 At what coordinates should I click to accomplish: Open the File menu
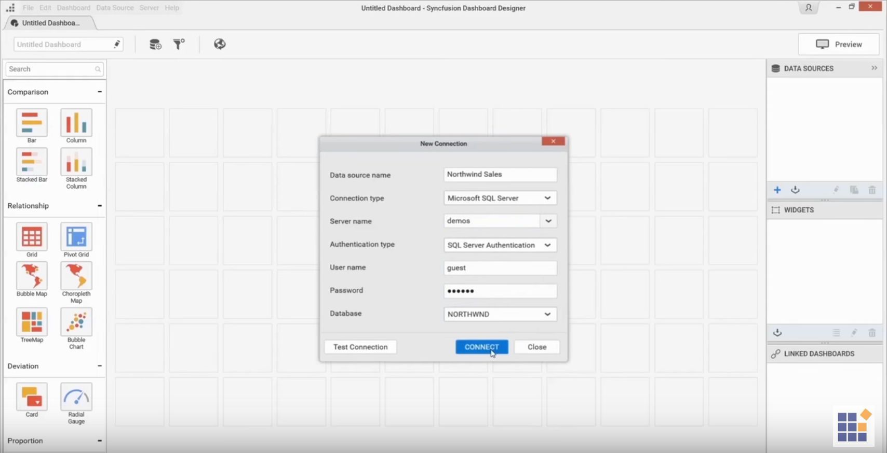pyautogui.click(x=29, y=8)
